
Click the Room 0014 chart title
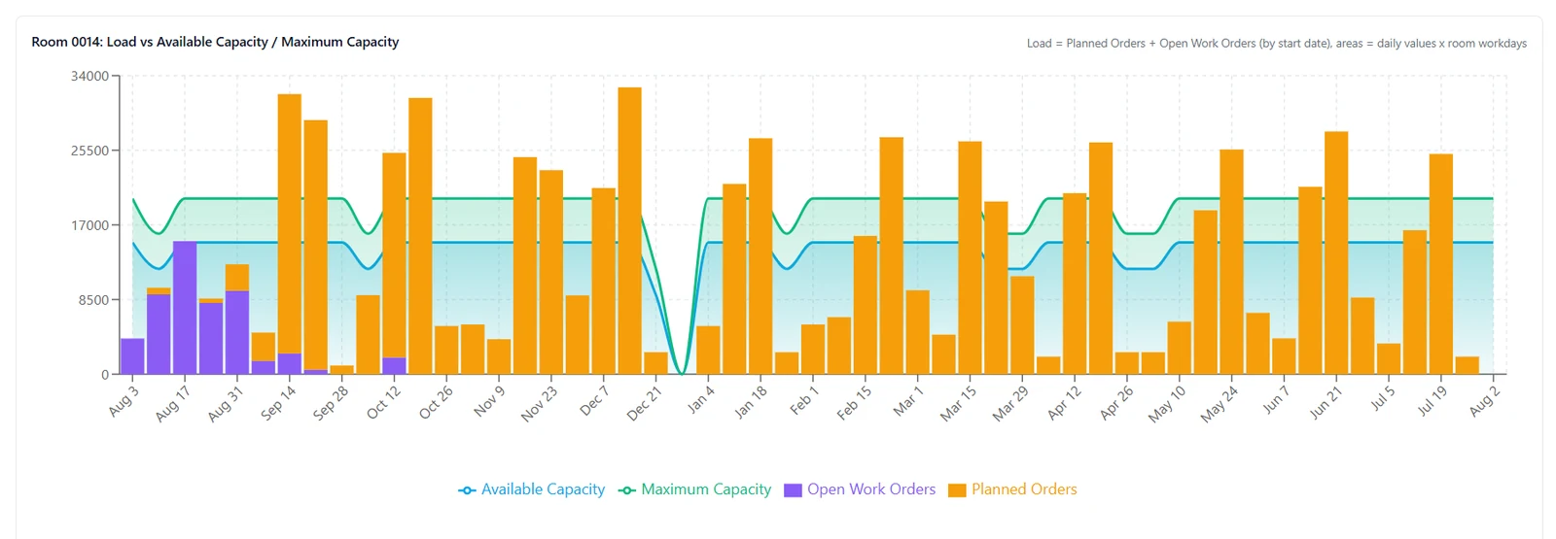[215, 42]
